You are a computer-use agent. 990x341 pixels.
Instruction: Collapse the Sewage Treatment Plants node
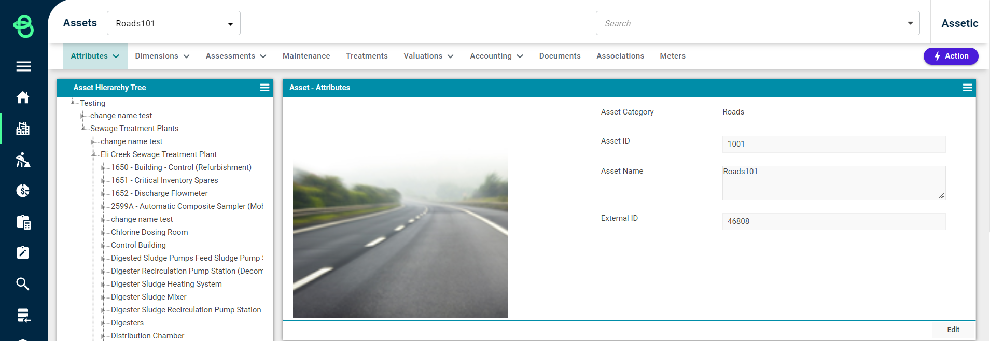point(83,128)
